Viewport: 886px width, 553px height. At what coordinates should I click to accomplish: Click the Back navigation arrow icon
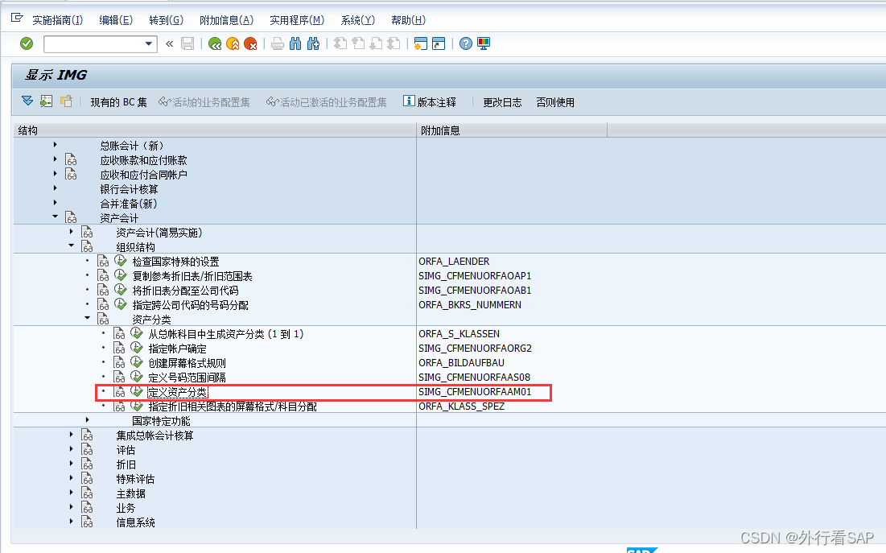215,44
